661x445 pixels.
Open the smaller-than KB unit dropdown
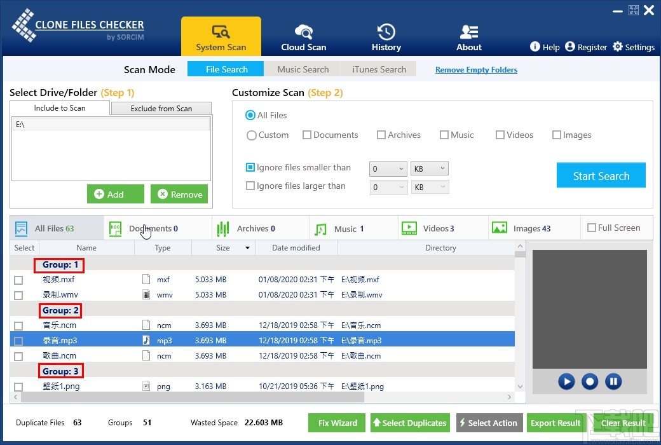(x=443, y=169)
